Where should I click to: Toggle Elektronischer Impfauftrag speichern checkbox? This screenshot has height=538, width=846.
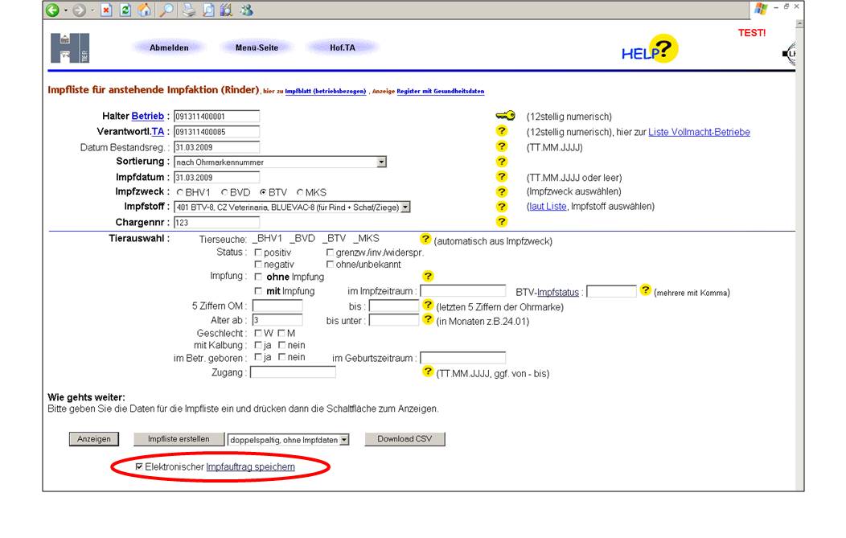[139, 466]
